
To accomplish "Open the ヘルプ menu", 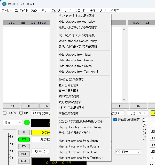I will pos(115,10).
